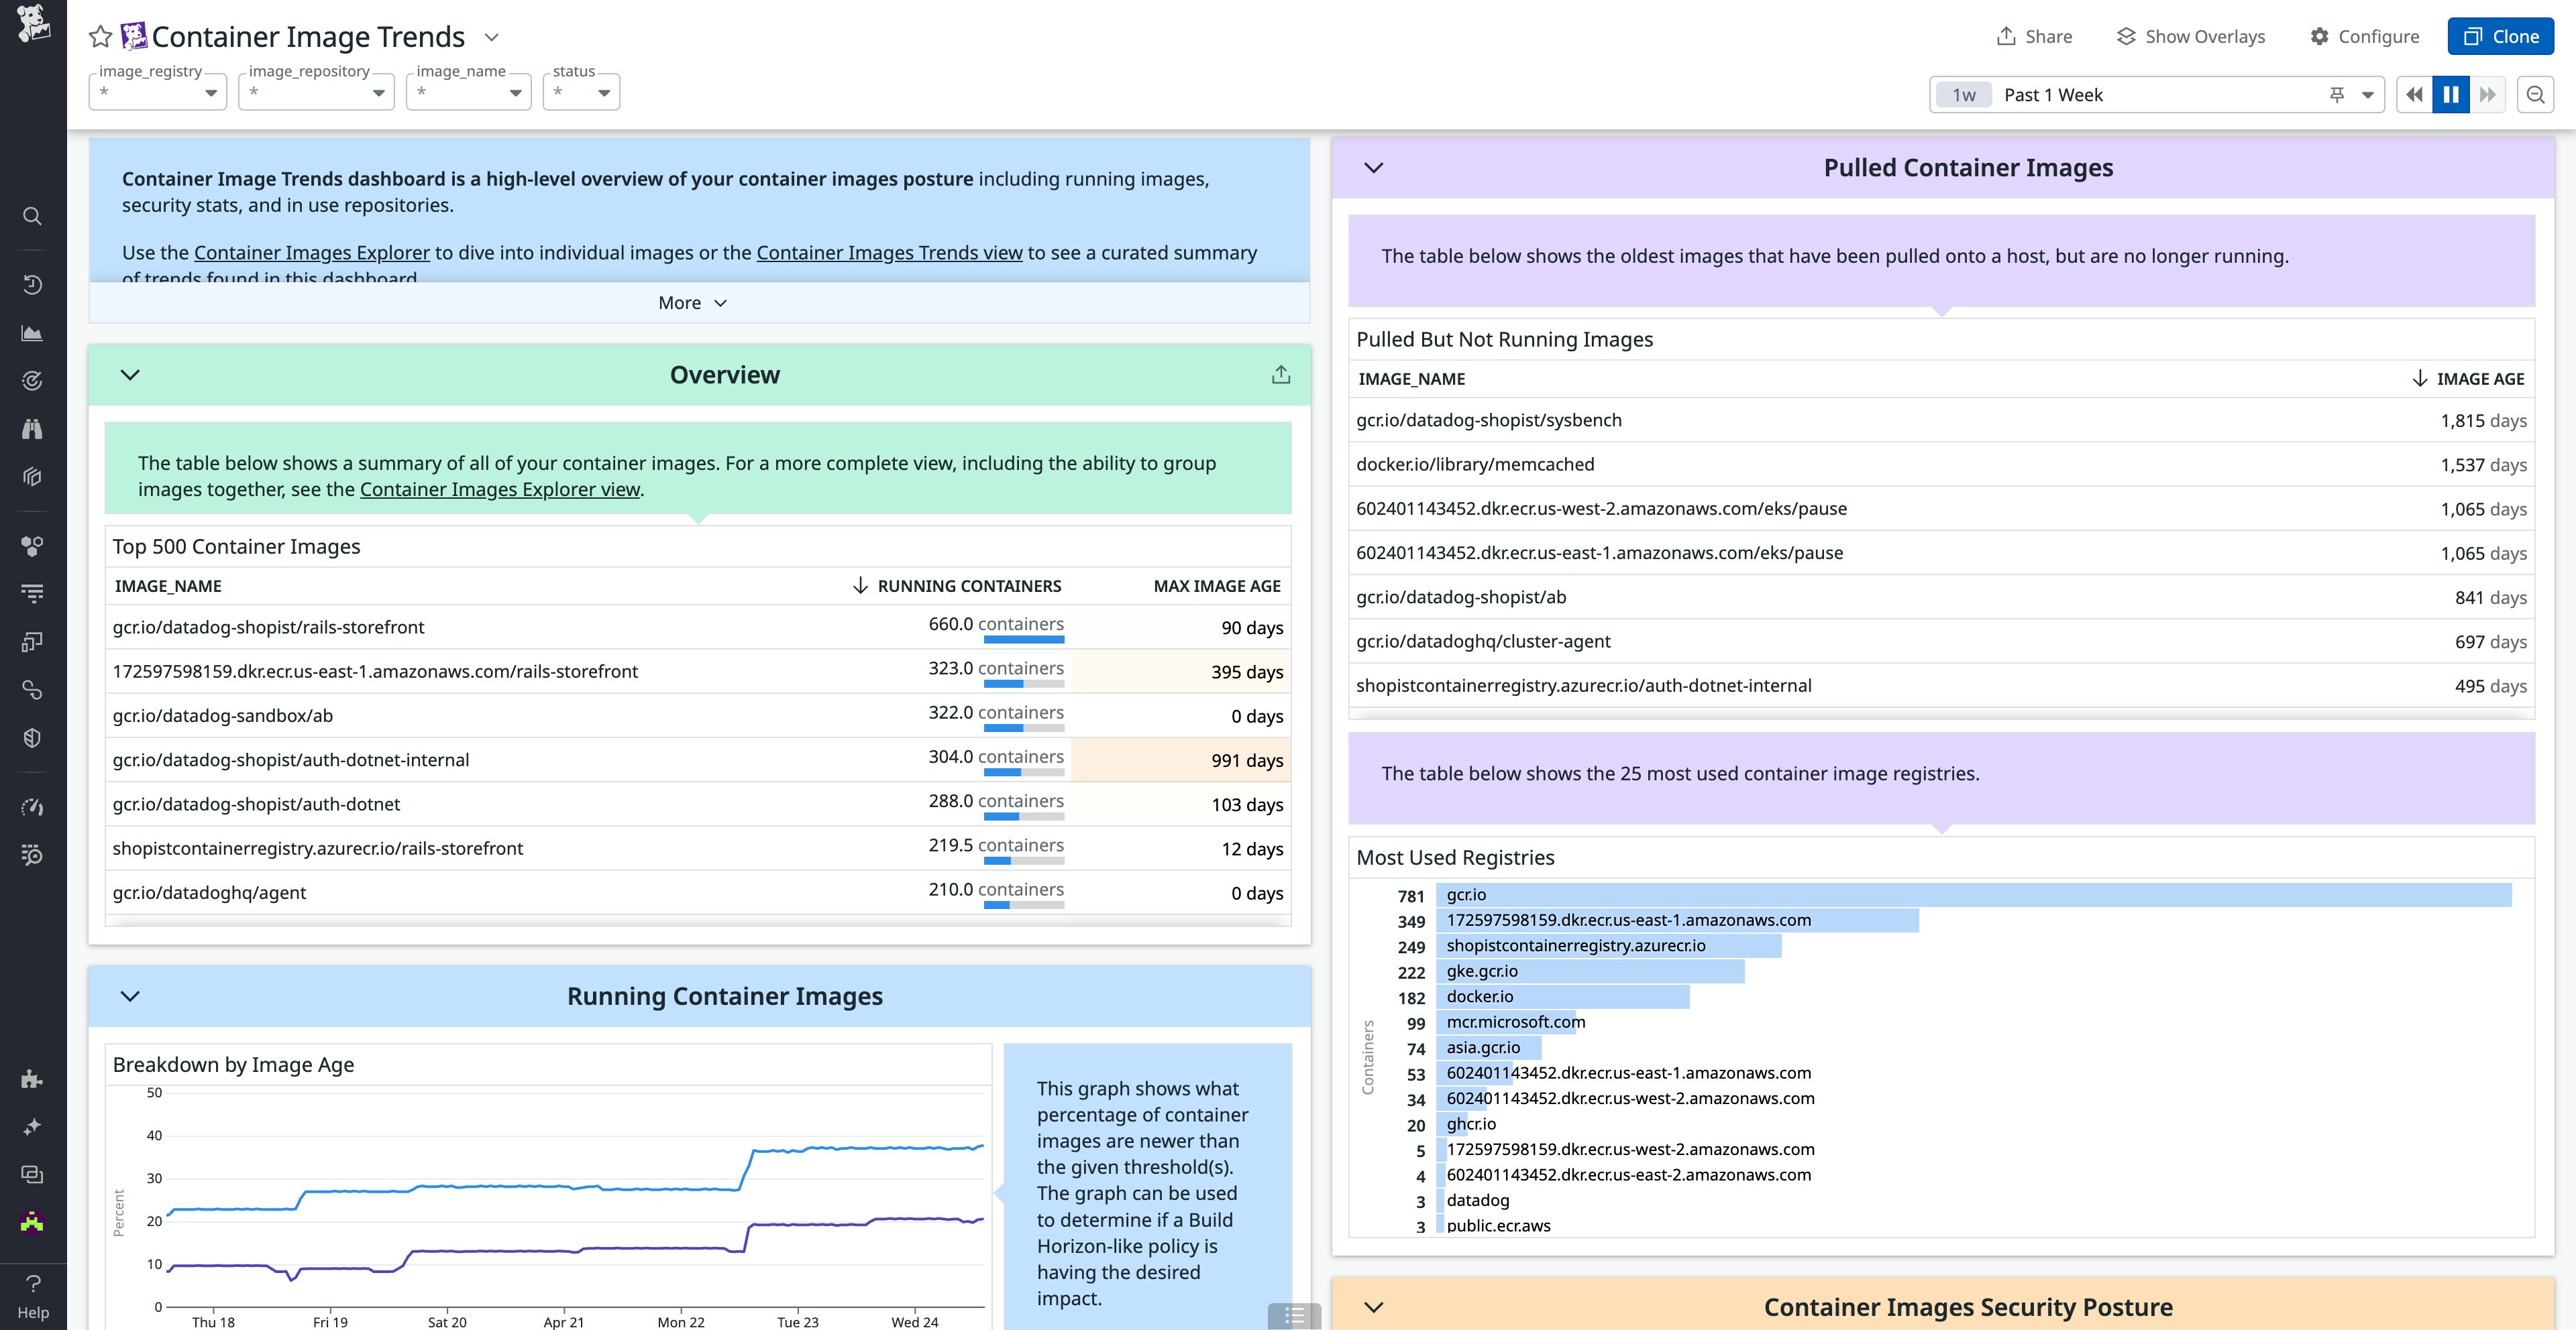The height and width of the screenshot is (1330, 2576).
Task: Click the binoculars icon in sidebar
Action: coord(32,428)
